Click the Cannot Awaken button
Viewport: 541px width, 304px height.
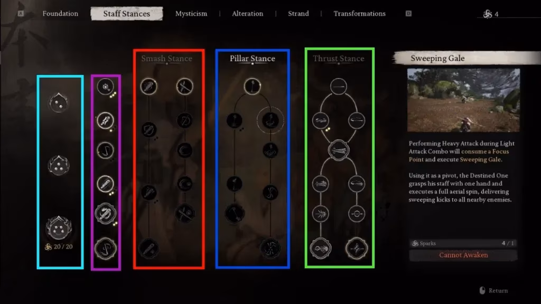464,255
